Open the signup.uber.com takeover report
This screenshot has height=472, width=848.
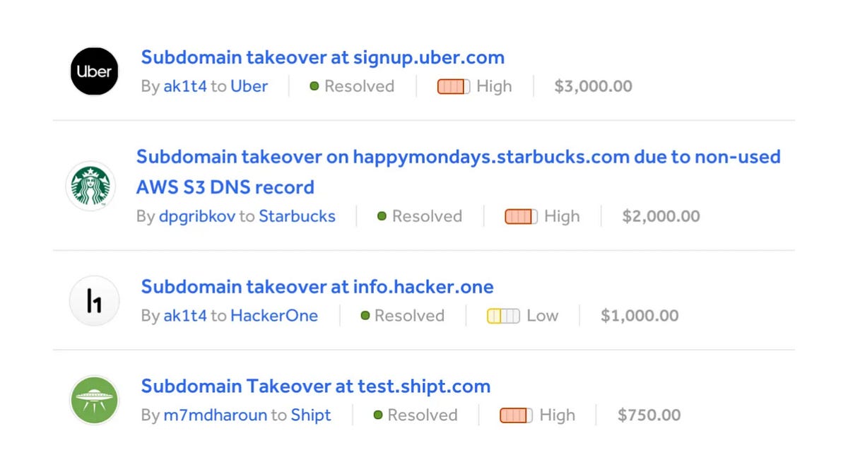[322, 57]
